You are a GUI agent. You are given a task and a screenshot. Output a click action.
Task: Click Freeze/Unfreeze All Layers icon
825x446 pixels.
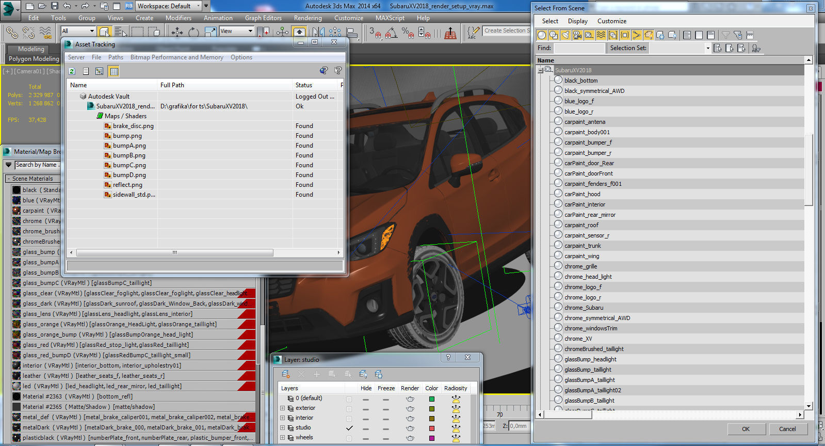(x=379, y=374)
